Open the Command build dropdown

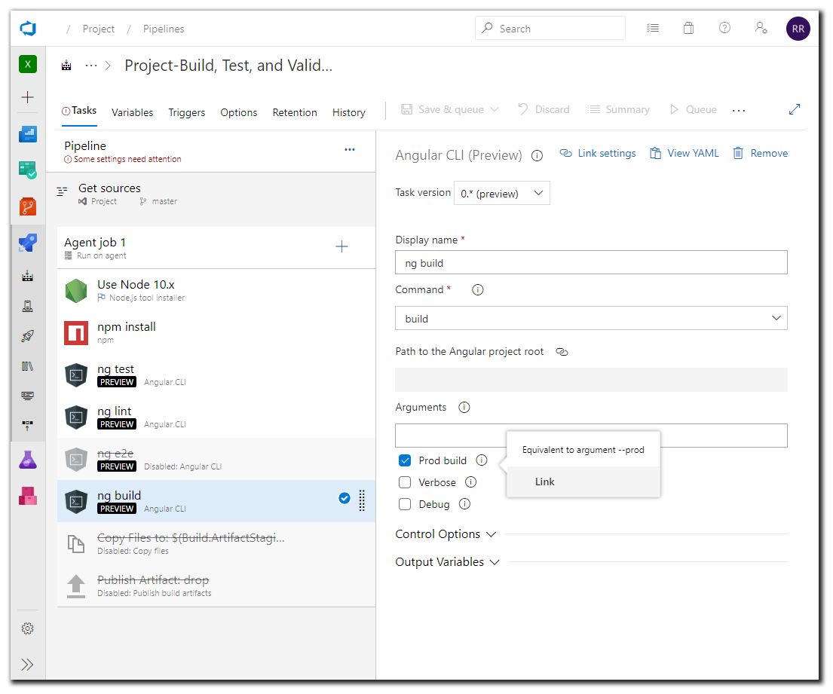pos(591,318)
